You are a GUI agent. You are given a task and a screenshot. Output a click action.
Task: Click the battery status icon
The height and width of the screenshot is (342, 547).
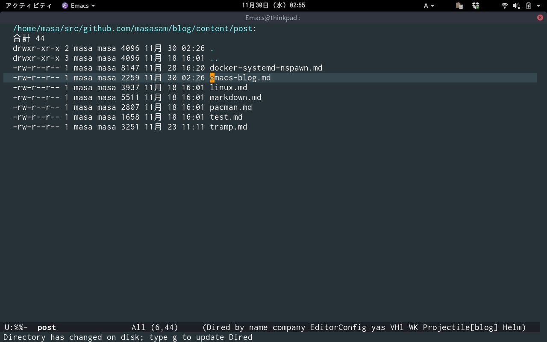click(x=529, y=6)
